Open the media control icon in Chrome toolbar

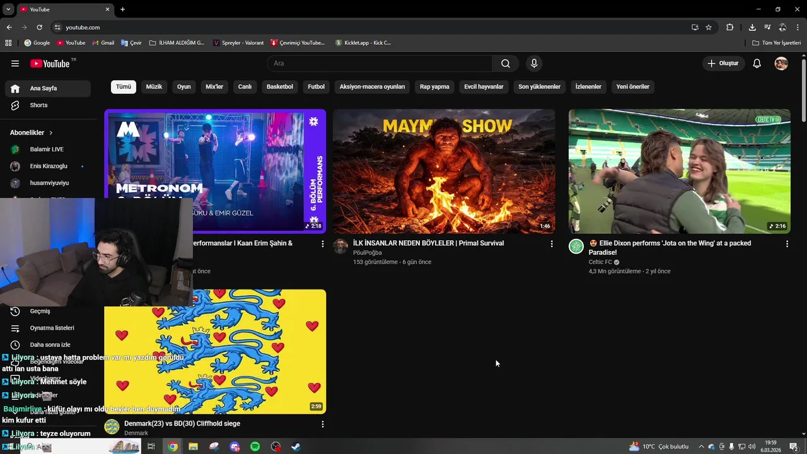[x=767, y=27]
